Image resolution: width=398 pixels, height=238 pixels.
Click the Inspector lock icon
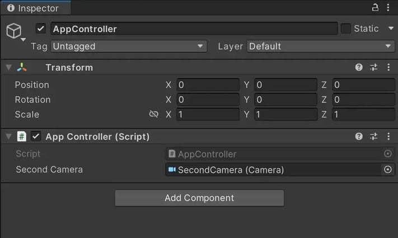pos(375,8)
